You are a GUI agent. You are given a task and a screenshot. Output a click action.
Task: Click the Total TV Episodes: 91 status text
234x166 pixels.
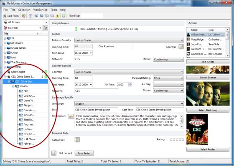[148, 161]
